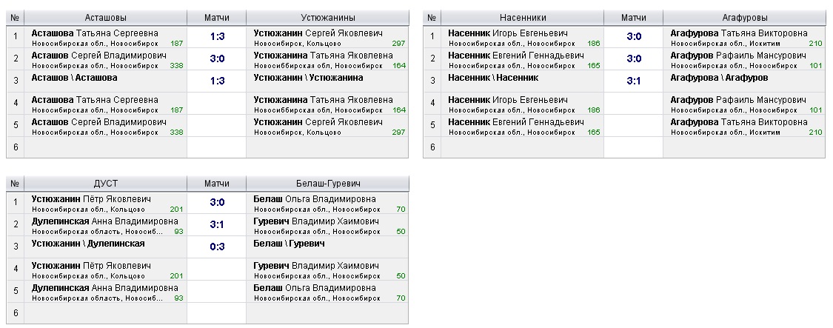This screenshot has height=328, width=833.
Task: Open Гуревич Владимир Хаимович in row 2
Action: [x=316, y=221]
